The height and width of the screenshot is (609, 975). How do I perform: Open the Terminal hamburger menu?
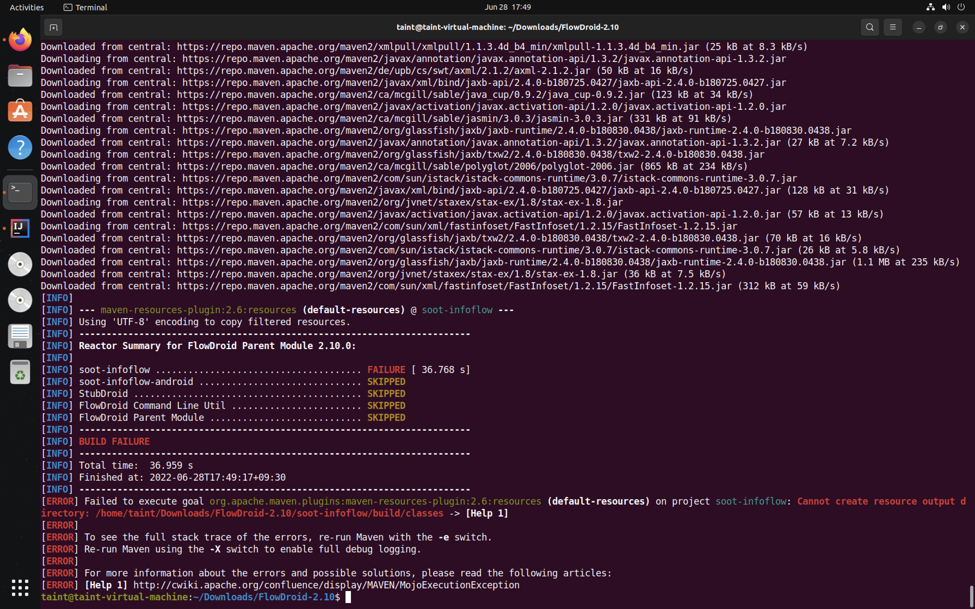click(893, 27)
